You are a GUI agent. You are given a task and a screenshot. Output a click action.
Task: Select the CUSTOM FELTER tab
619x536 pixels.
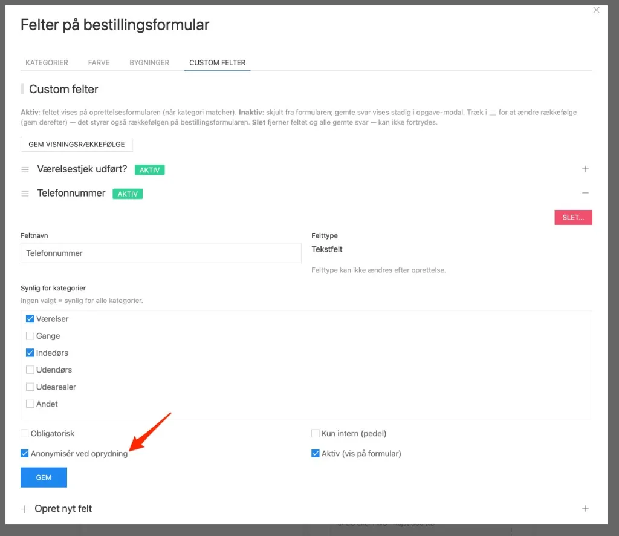click(x=217, y=63)
